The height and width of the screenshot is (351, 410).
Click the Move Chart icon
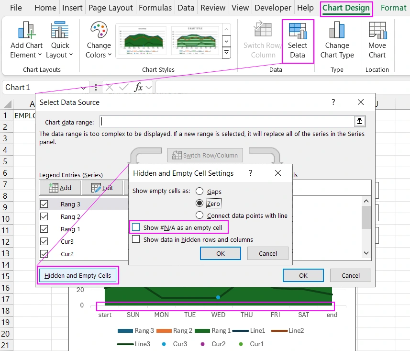377,30
